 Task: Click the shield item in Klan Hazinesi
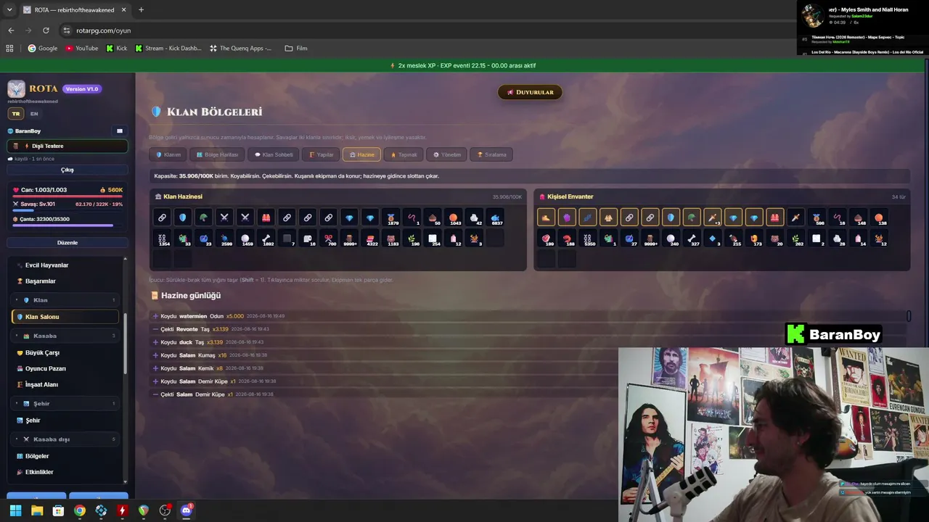pyautogui.click(x=183, y=217)
